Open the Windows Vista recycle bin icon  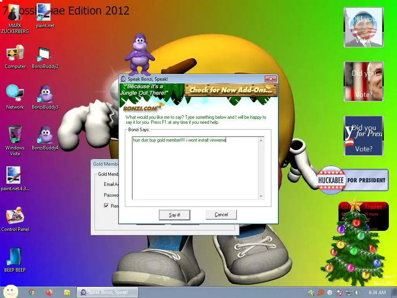pyautogui.click(x=15, y=140)
